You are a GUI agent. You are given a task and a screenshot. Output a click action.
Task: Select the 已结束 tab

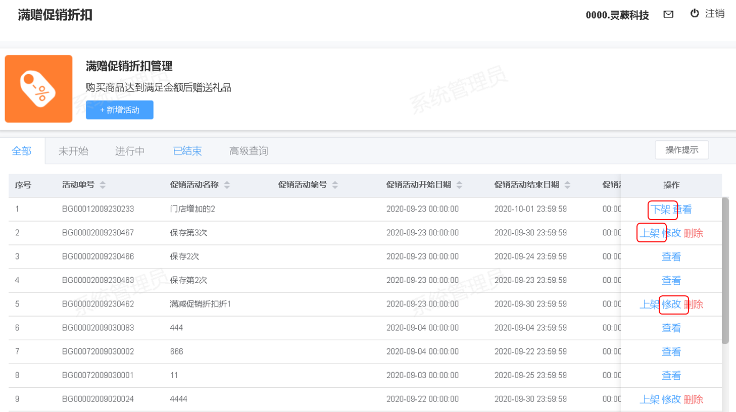[x=187, y=151]
